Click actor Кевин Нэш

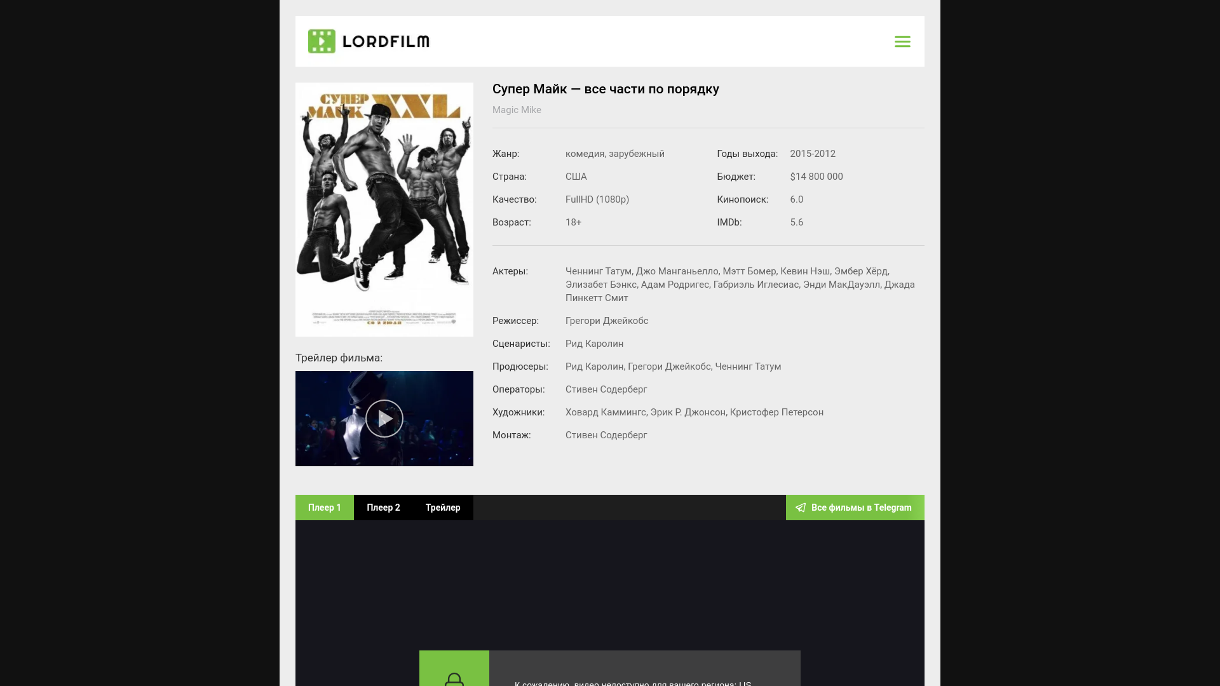click(x=805, y=271)
